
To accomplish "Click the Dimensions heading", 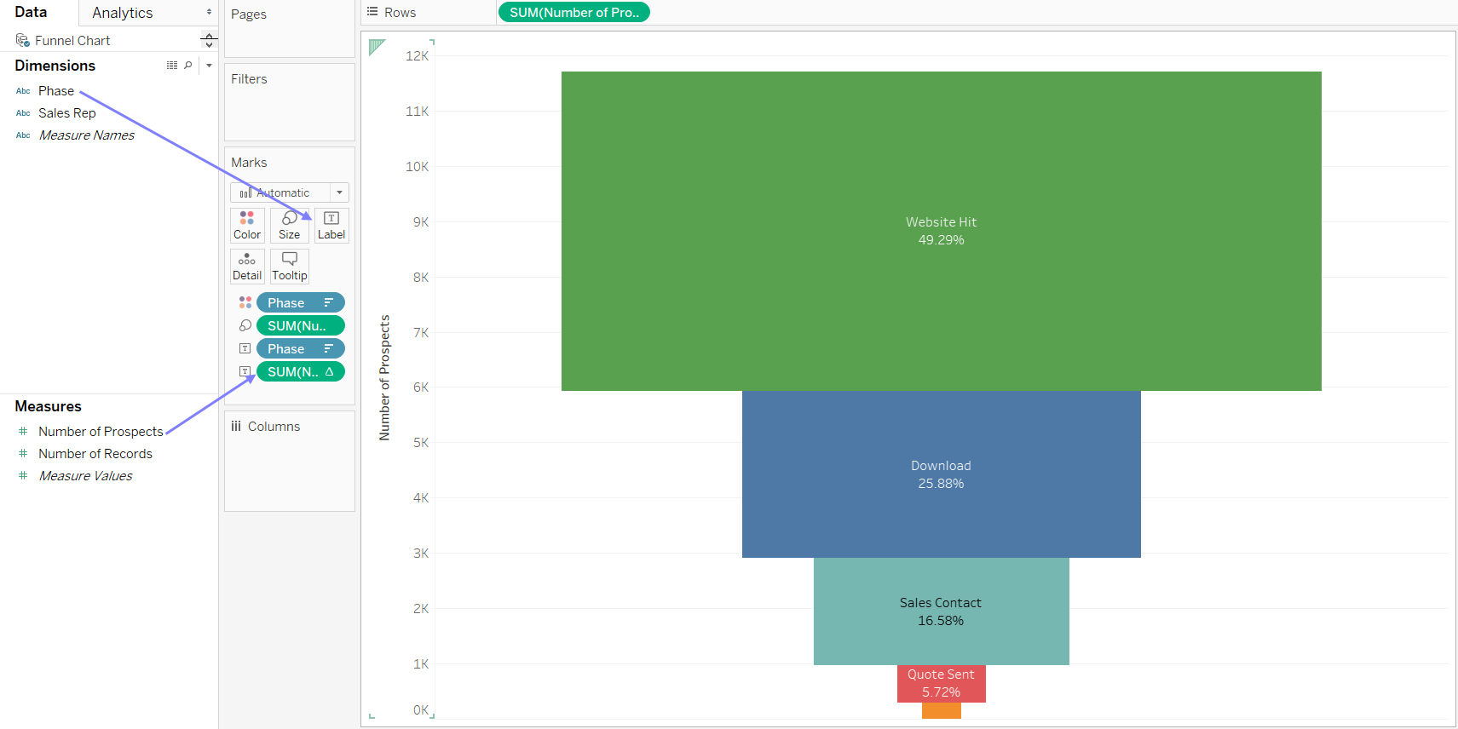I will pyautogui.click(x=55, y=66).
